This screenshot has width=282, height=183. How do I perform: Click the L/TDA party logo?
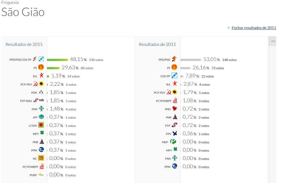coord(41,125)
